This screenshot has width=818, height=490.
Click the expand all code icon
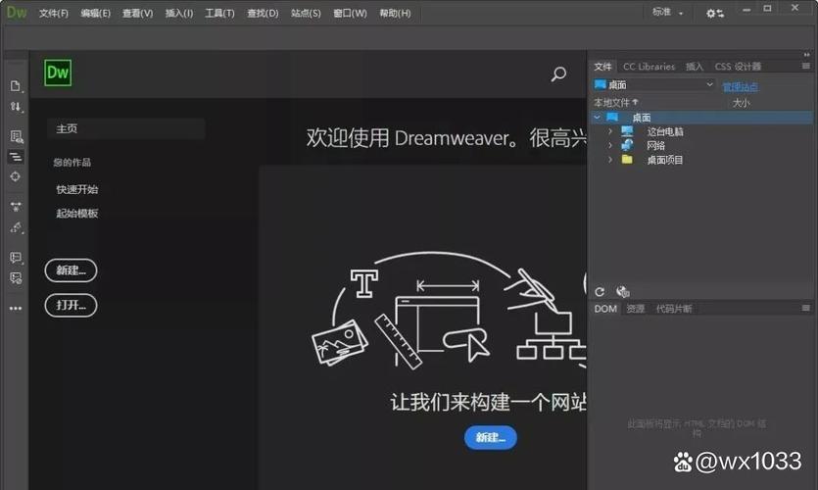16,207
